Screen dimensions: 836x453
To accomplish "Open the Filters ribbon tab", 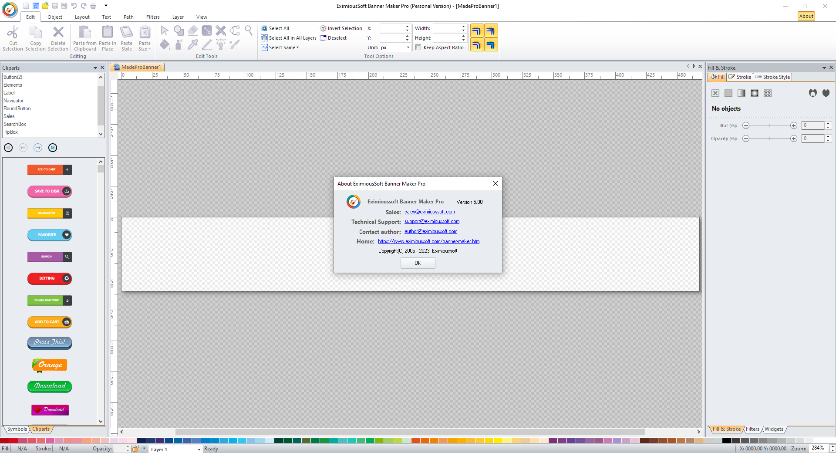I will point(153,17).
